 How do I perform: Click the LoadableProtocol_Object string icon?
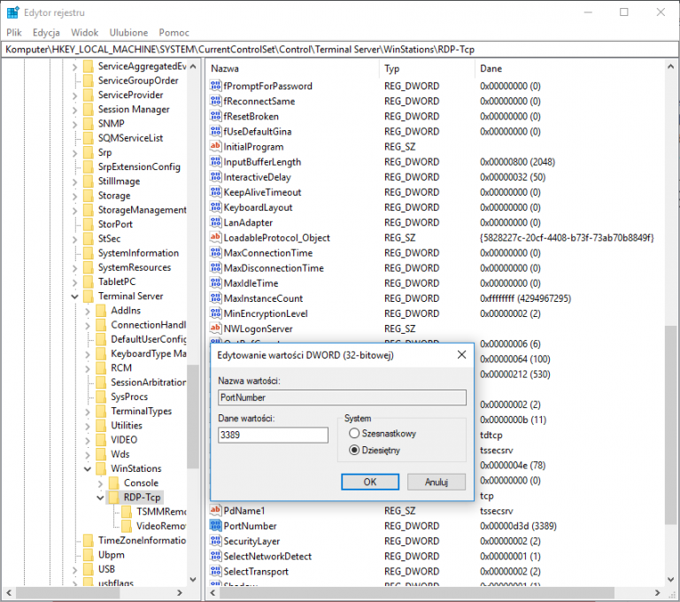215,238
